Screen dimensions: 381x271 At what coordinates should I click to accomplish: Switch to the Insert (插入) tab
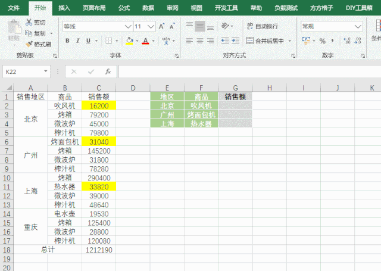64,8
